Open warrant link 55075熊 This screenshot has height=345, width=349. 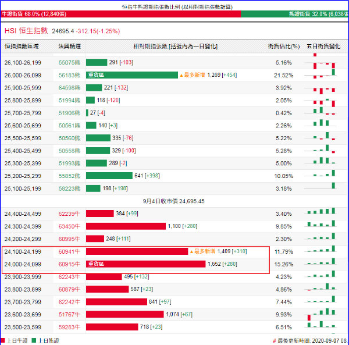point(69,63)
